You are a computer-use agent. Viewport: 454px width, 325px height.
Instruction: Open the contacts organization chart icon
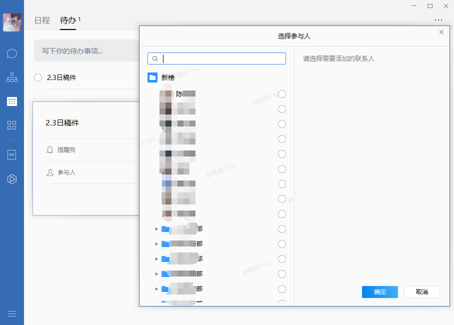[x=12, y=77]
